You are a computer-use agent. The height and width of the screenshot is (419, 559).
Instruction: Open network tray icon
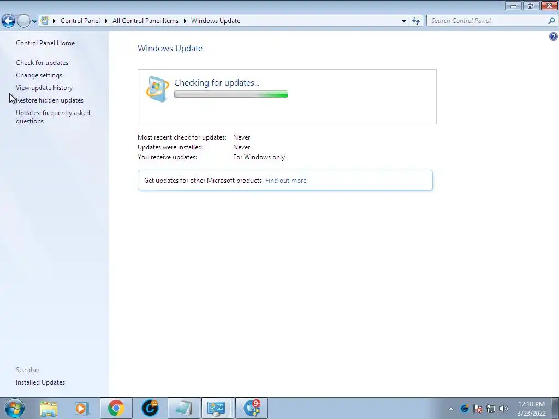point(491,409)
